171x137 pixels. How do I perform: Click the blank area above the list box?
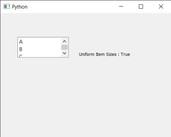coord(43,25)
